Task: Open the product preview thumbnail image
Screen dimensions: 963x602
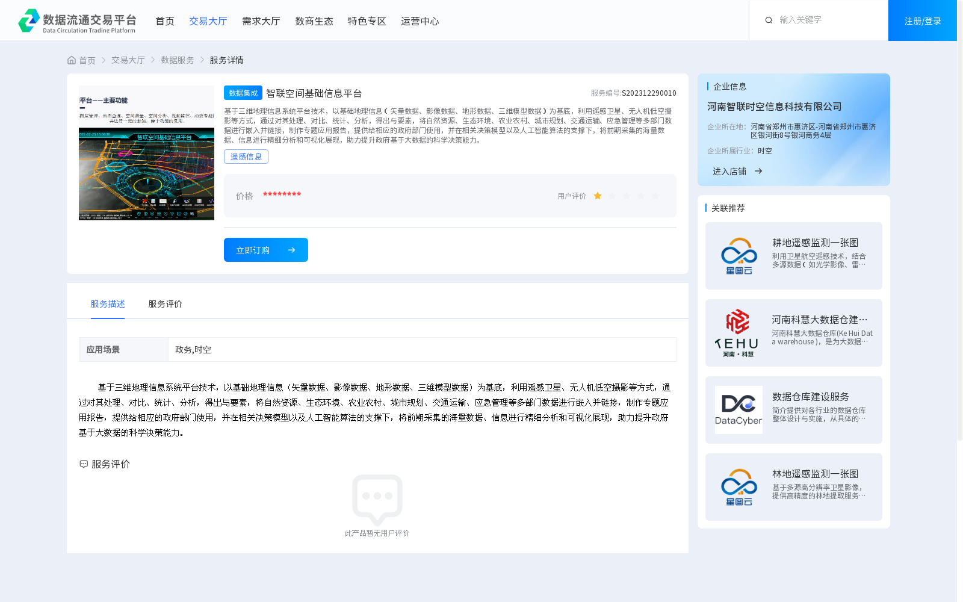Action: tap(146, 153)
